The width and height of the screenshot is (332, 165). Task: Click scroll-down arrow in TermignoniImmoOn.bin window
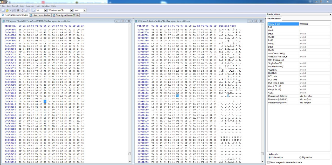(x=130, y=162)
